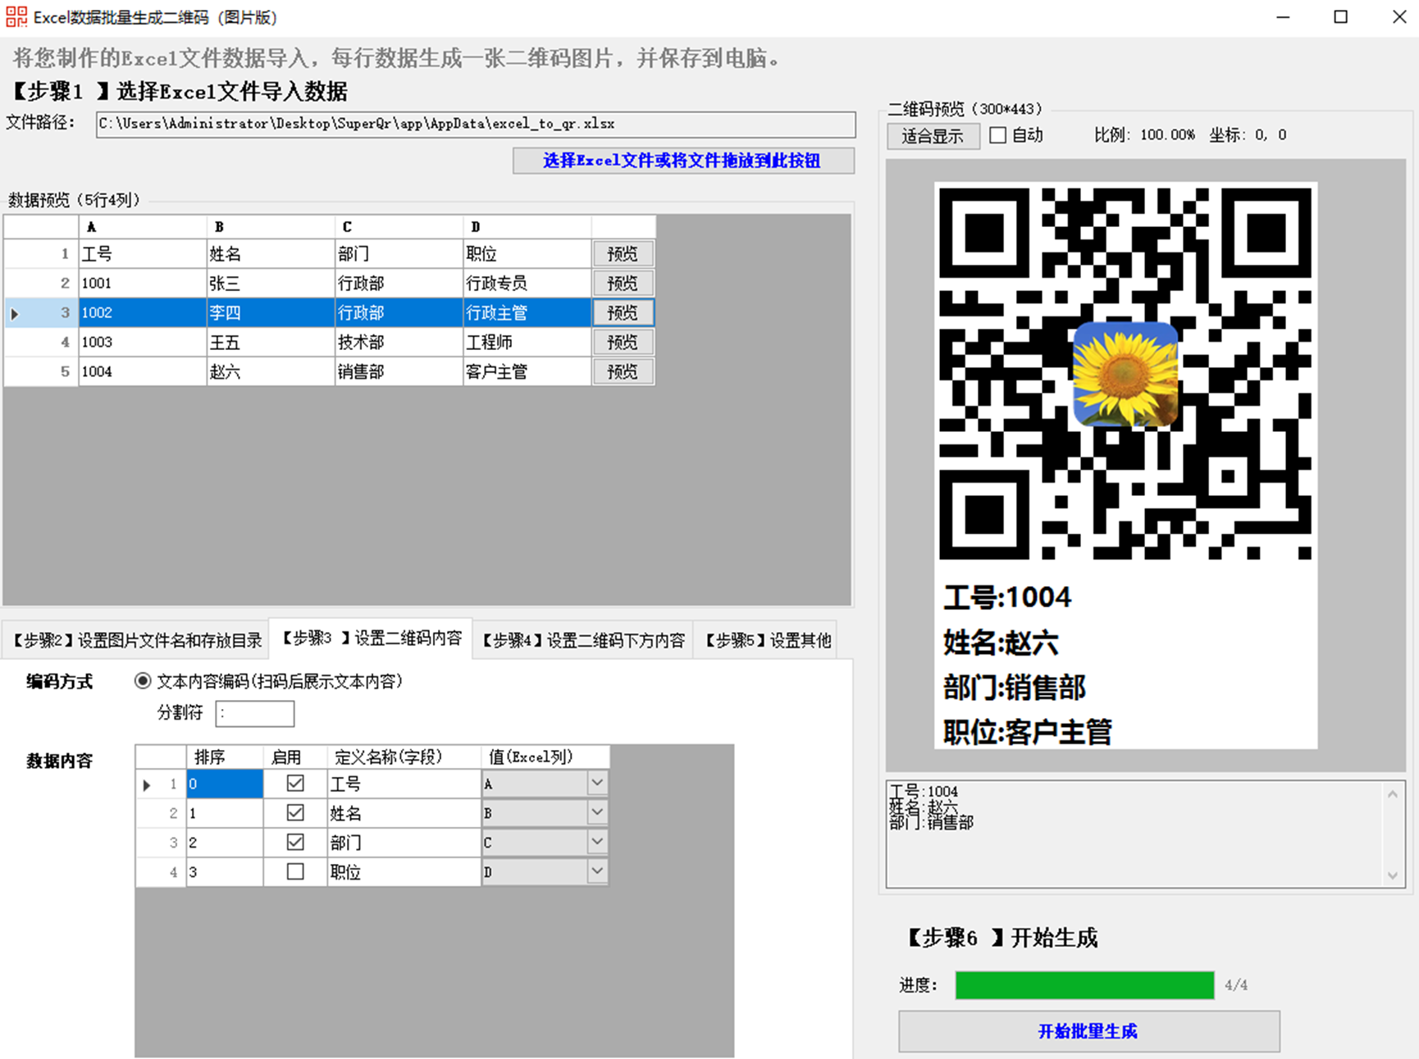Start generation with 开始批量生成 button
The height and width of the screenshot is (1059, 1419).
[x=1088, y=1031]
